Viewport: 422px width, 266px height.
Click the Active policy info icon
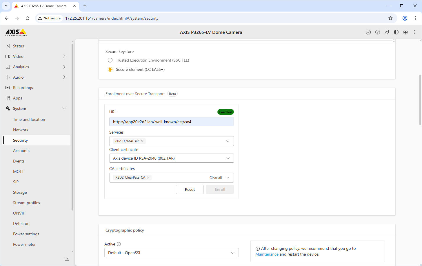pos(119,244)
